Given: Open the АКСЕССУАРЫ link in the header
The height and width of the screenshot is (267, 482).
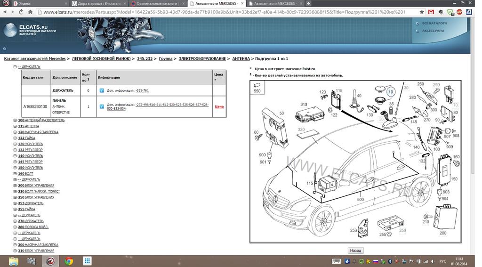Looking at the screenshot, I should pos(433,31).
